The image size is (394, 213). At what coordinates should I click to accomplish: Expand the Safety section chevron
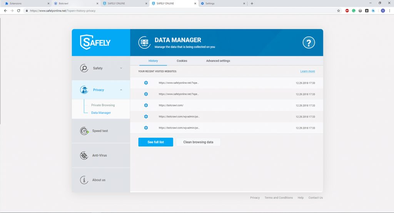121,68
